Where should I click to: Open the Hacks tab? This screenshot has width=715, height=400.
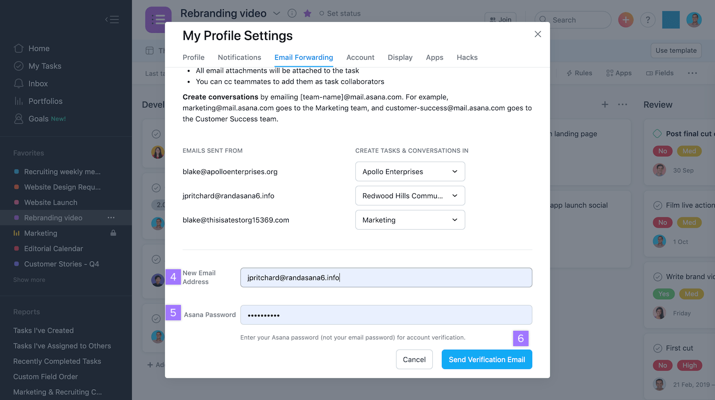pyautogui.click(x=467, y=57)
